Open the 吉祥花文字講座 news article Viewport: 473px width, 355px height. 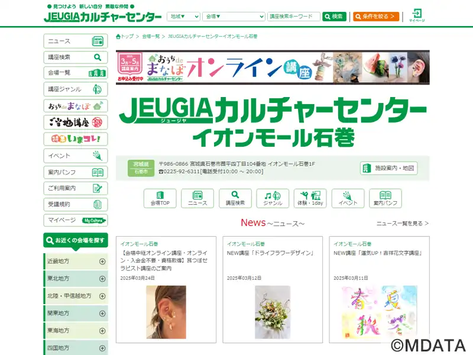pyautogui.click(x=378, y=253)
